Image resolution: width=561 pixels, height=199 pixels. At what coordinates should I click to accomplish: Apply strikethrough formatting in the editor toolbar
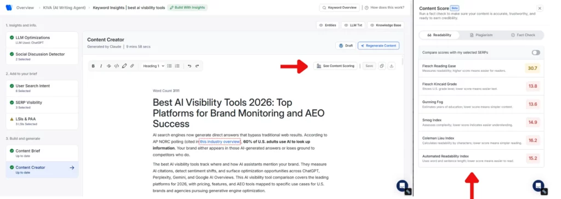pyautogui.click(x=109, y=66)
